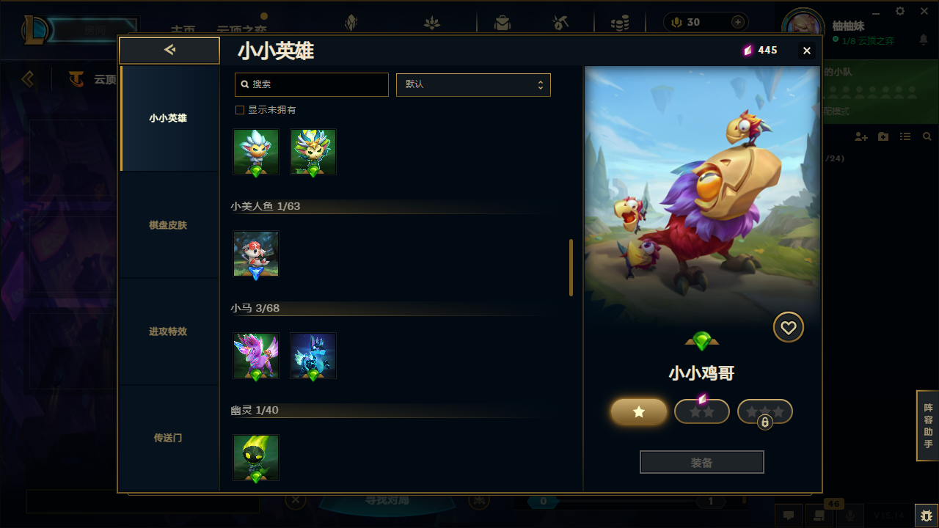This screenshot has width=939, height=528.
Task: Select the blue dark horse thumbnail
Action: click(x=313, y=356)
